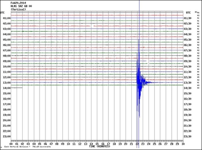Click the "18:00" hour label on left axis
202x150 pixels.
pyautogui.click(x=7, y=109)
